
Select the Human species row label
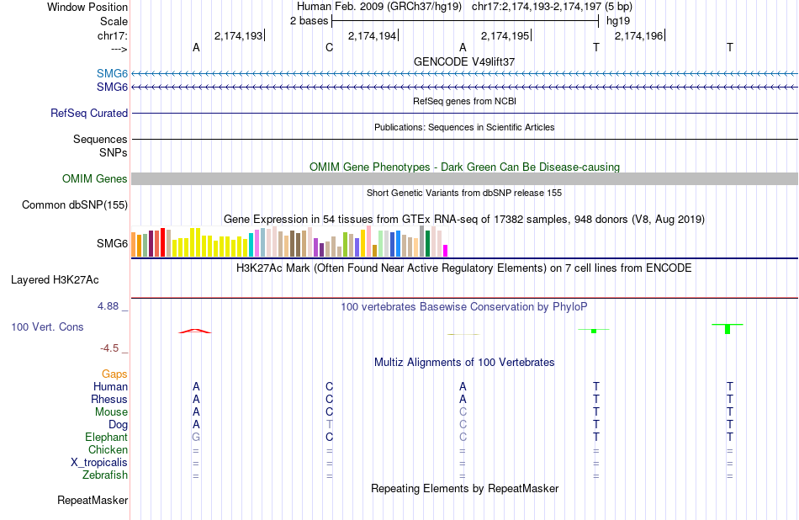coord(110,386)
